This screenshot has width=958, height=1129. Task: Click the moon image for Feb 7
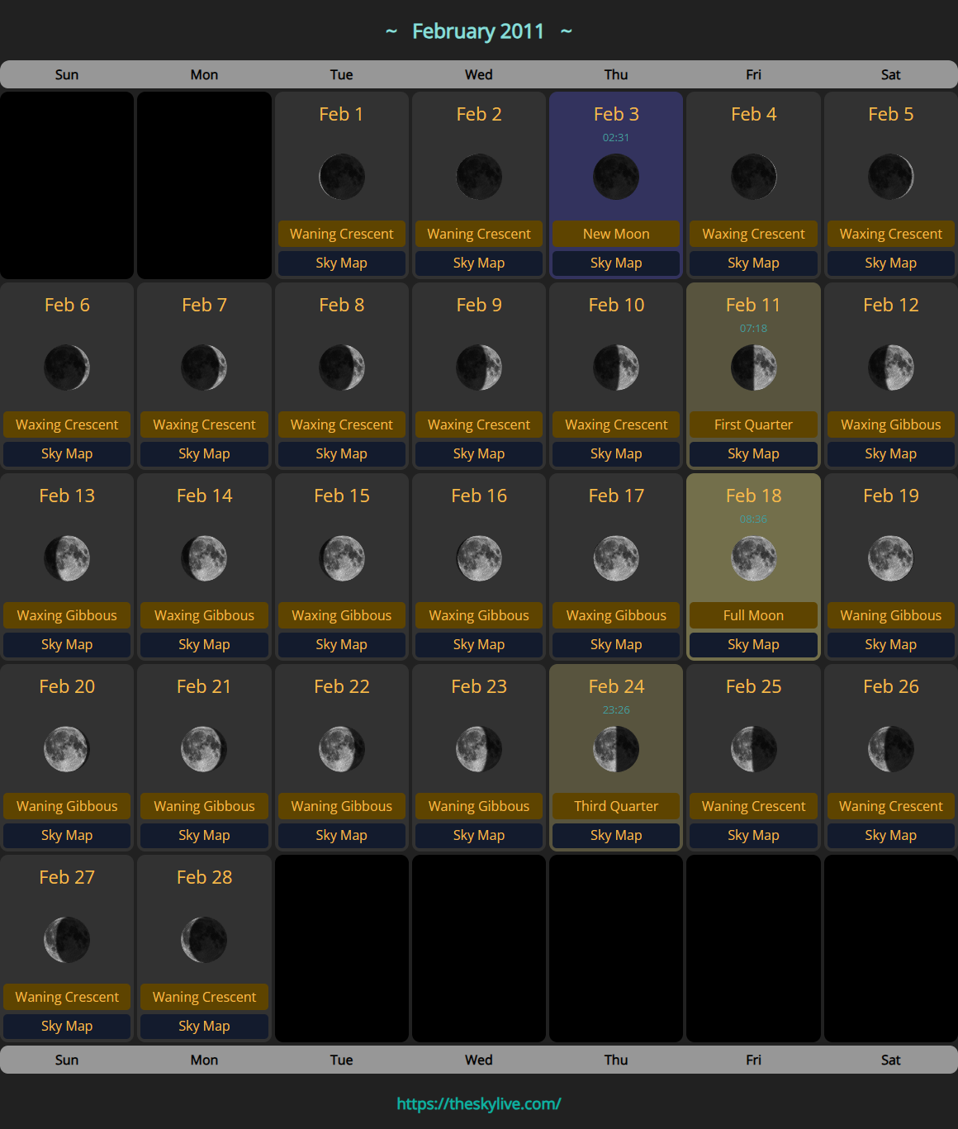(x=204, y=368)
